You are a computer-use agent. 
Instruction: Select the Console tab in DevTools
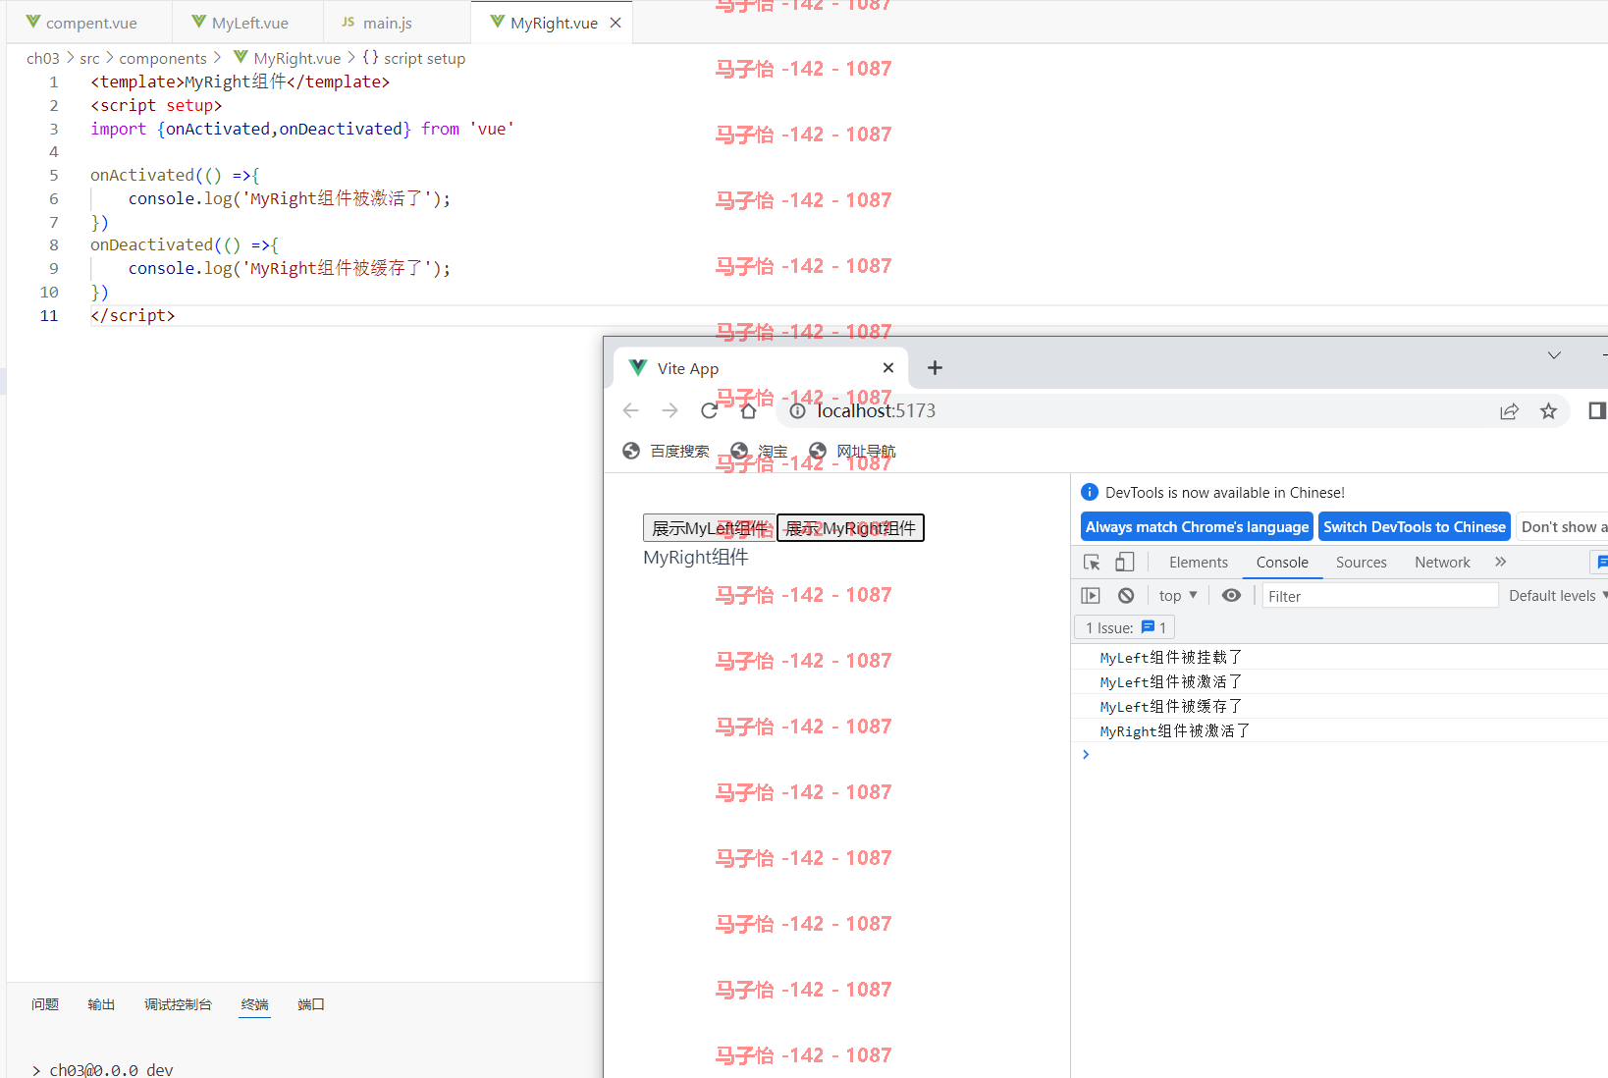[x=1282, y=563]
